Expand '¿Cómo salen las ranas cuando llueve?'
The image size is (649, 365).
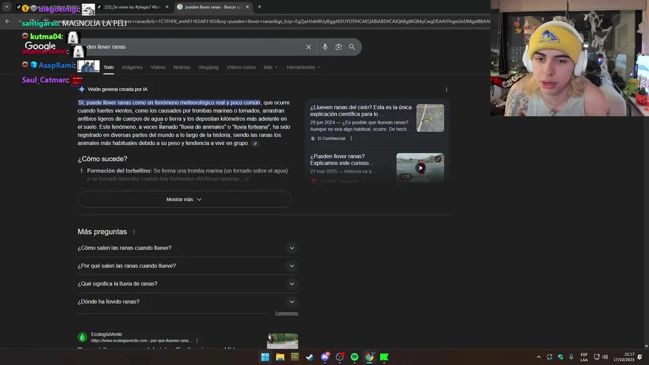[188, 248]
